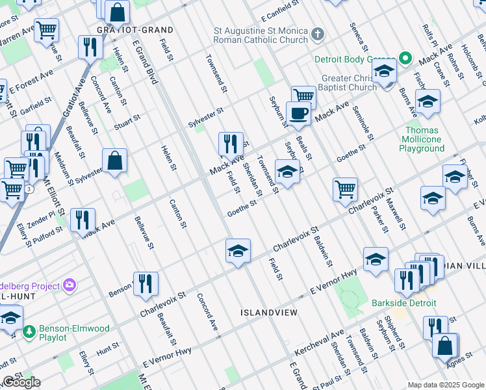Image resolution: width=486 pixels, height=390 pixels.
Task: Click the GRATIOT-GRAND neighborhood label
Action: (135, 30)
